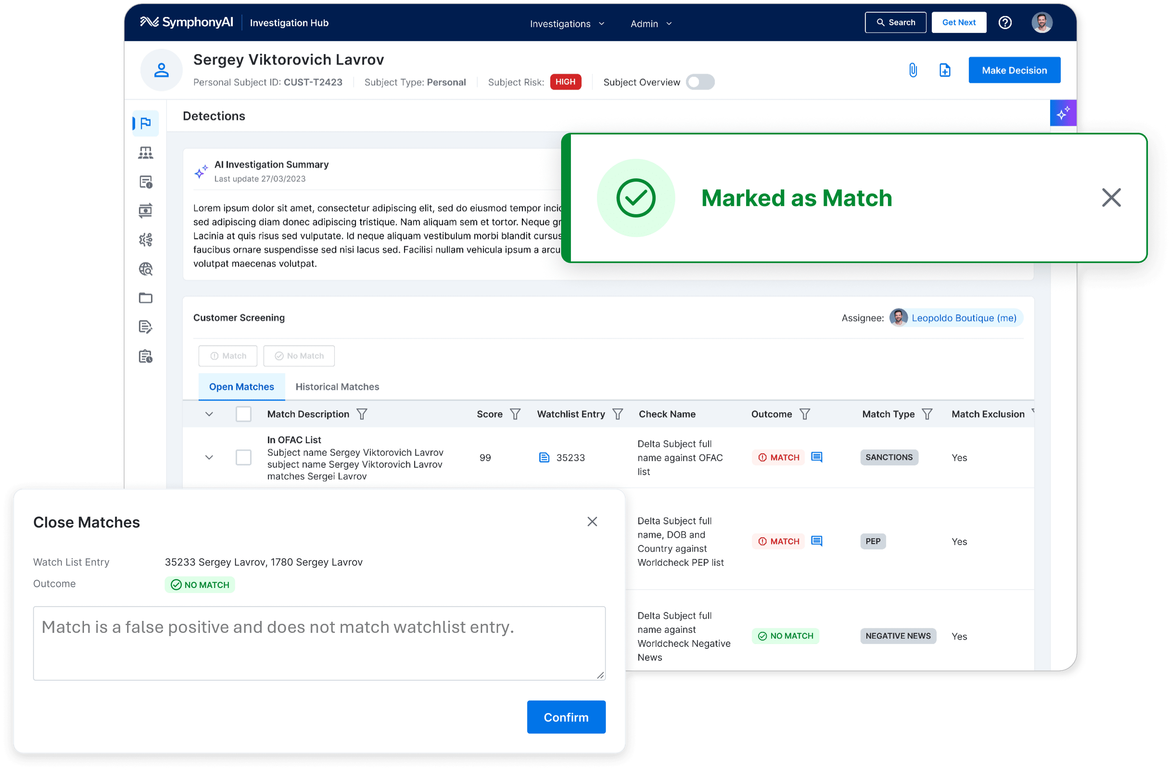Select the Open Matches tab
The height and width of the screenshot is (770, 1174).
tap(242, 387)
